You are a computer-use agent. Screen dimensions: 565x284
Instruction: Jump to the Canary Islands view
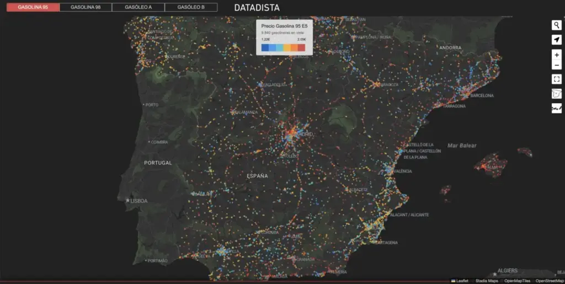pyautogui.click(x=556, y=109)
